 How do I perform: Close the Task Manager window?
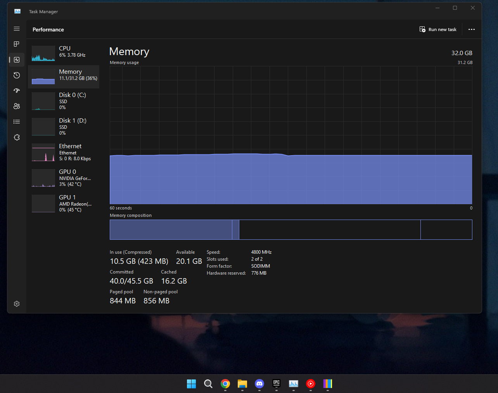(473, 8)
